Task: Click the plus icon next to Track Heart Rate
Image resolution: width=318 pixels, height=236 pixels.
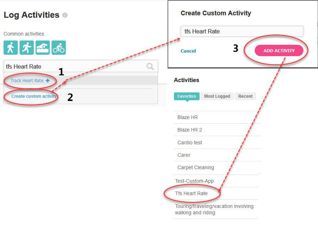Action: pos(48,81)
